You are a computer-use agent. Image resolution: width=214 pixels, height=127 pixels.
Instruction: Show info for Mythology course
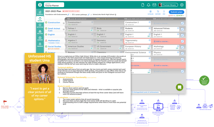coord(178,46)
